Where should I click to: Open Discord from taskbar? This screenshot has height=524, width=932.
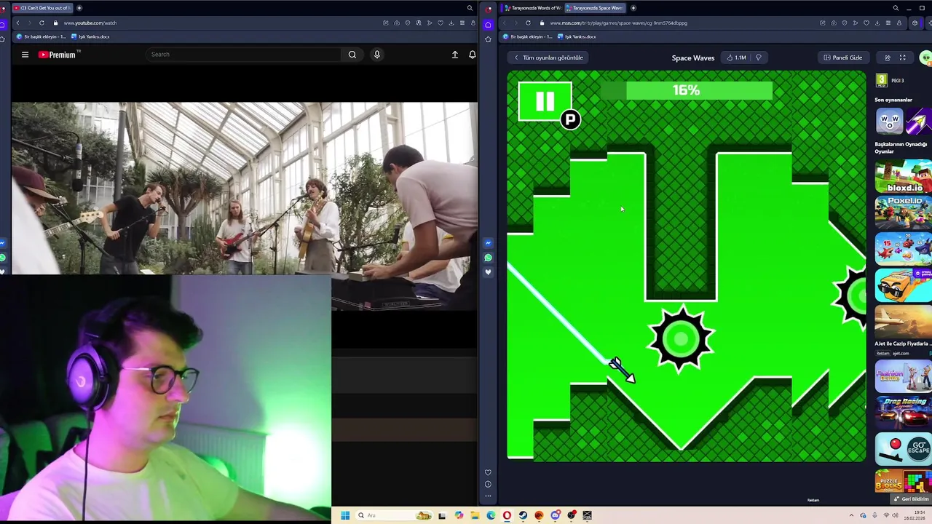(x=556, y=515)
